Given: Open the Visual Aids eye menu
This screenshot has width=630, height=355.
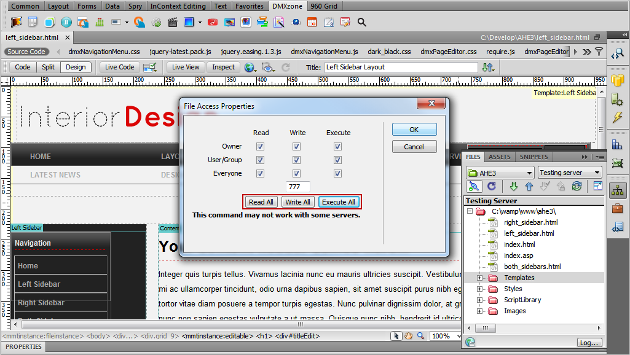Looking at the screenshot, I should pos(267,67).
